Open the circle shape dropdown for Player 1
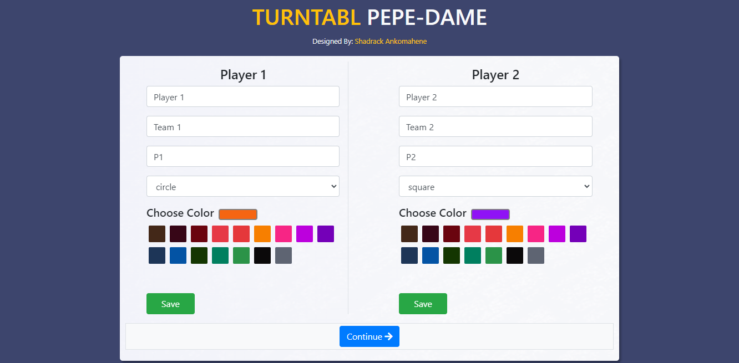Viewport: 739px width, 363px height. click(x=242, y=186)
